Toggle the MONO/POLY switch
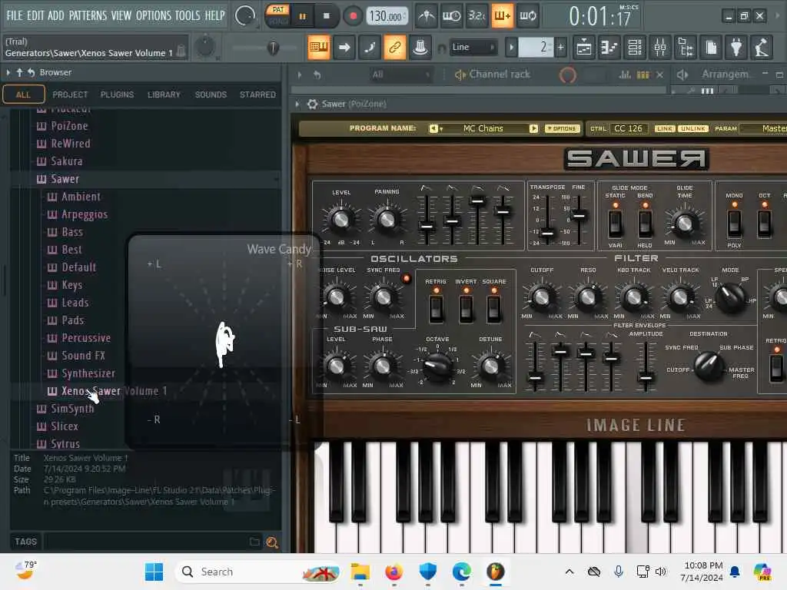The image size is (787, 590). 734,224
